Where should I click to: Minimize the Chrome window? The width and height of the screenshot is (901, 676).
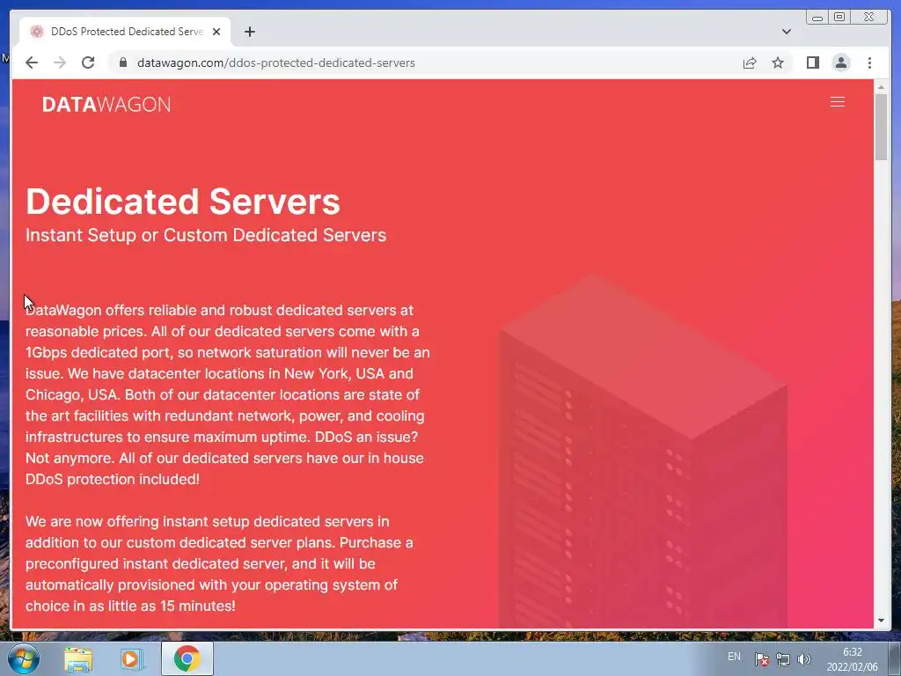pos(817,18)
